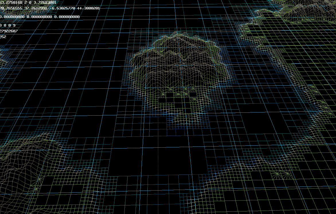The image size is (336, 214).
Task: Click the debug value 3.72613001
Action: pyautogui.click(x=45, y=2)
